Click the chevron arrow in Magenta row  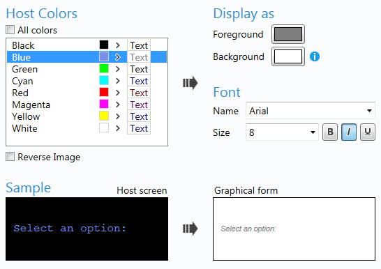pos(118,105)
